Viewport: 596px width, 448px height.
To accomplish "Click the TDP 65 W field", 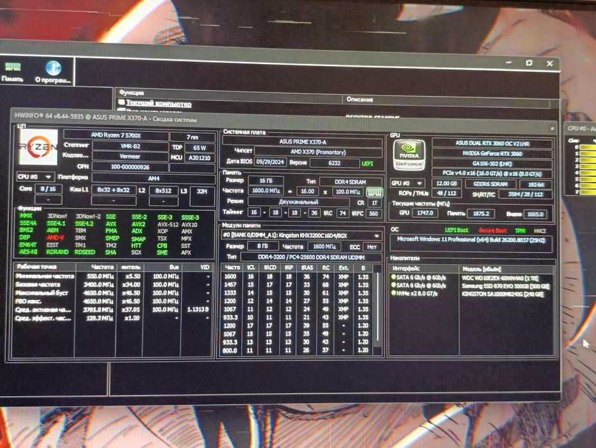I will point(200,147).
